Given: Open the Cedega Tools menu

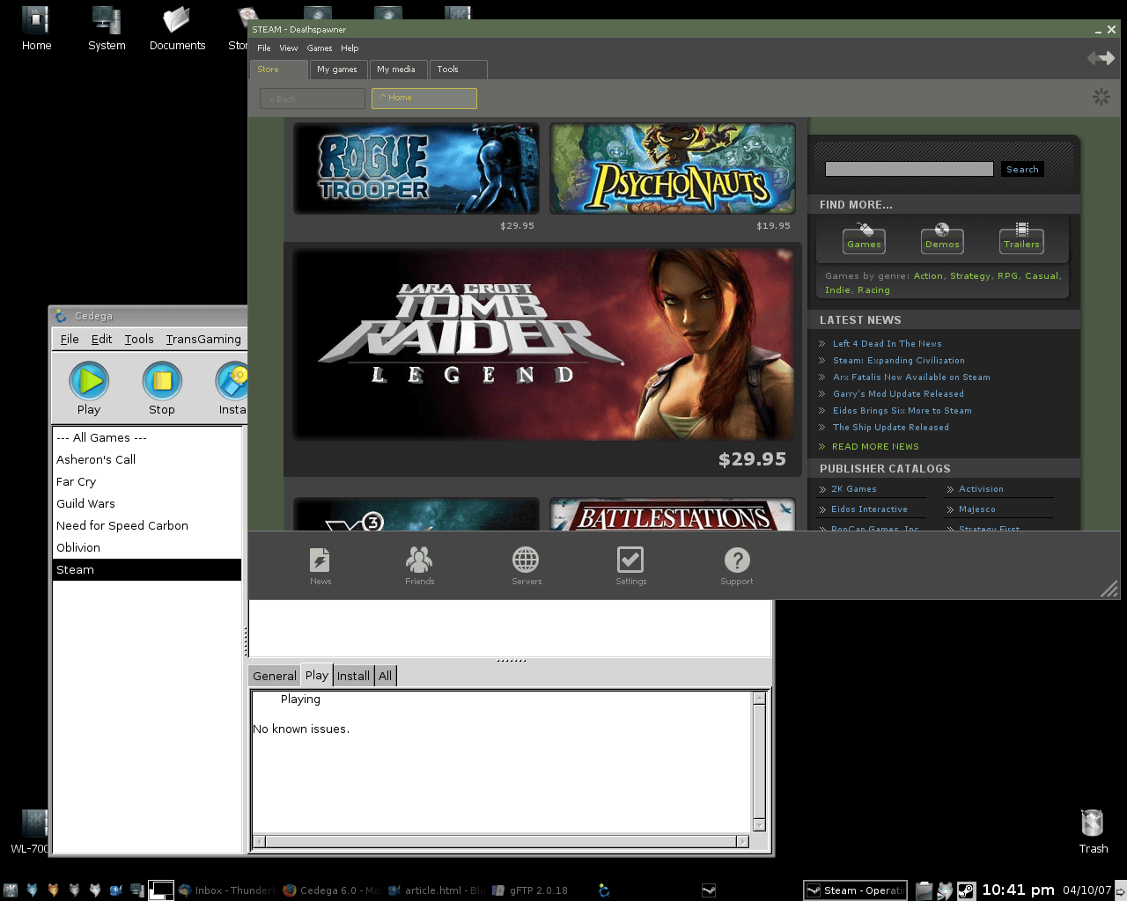Looking at the screenshot, I should [139, 339].
